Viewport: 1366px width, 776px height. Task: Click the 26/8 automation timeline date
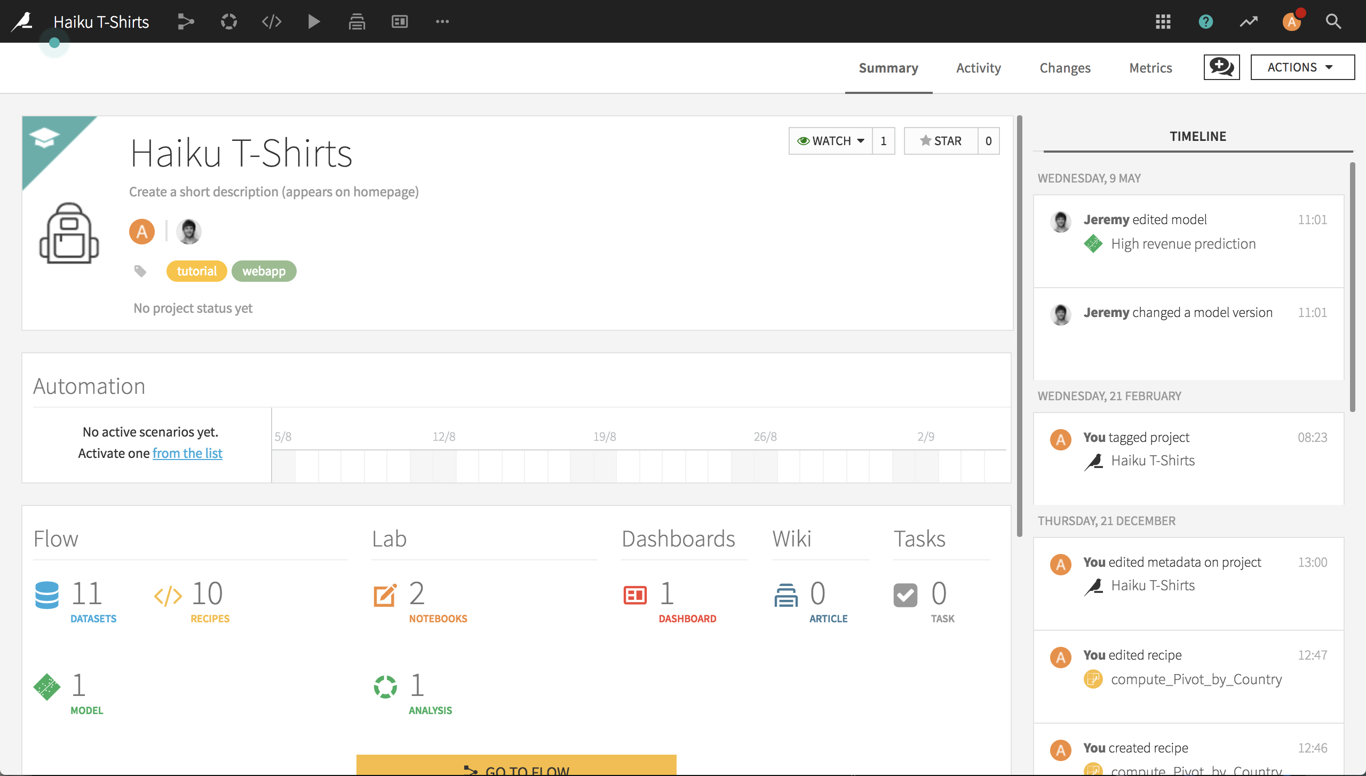[765, 437]
